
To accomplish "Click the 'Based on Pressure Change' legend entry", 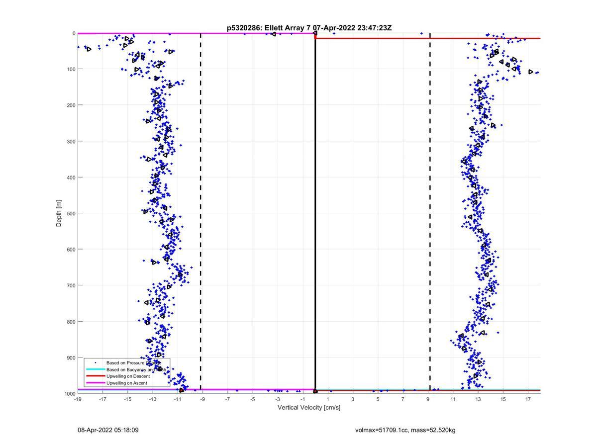I will (x=134, y=363).
